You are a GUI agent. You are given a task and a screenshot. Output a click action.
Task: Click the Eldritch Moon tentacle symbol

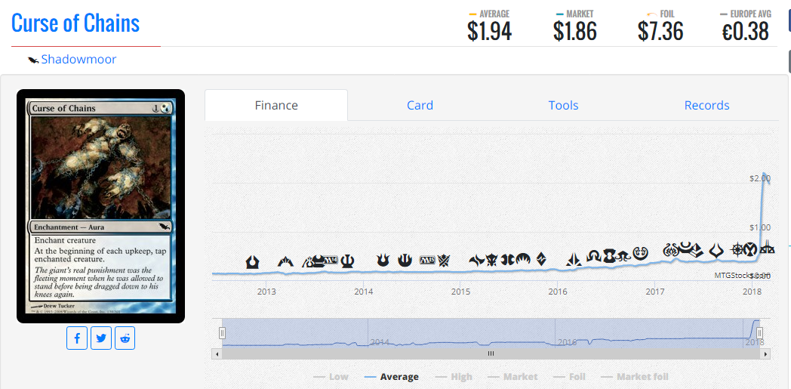tap(623, 256)
